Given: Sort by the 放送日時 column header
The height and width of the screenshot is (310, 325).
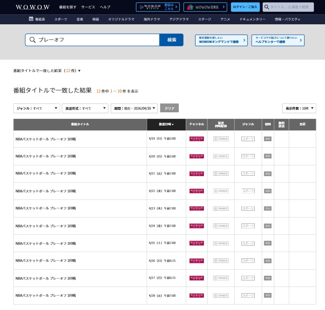Looking at the screenshot, I should click(166, 124).
